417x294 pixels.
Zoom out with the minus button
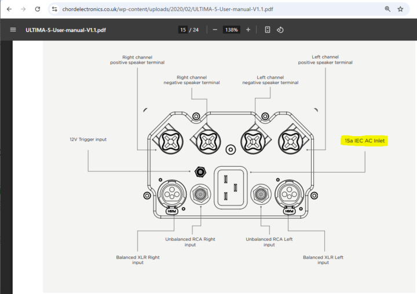click(x=215, y=30)
